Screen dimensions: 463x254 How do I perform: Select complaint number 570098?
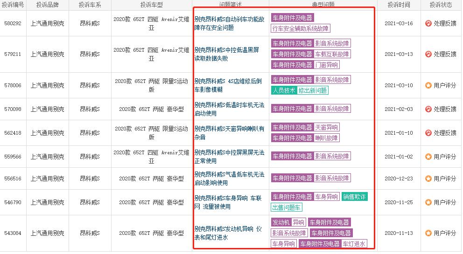point(13,109)
